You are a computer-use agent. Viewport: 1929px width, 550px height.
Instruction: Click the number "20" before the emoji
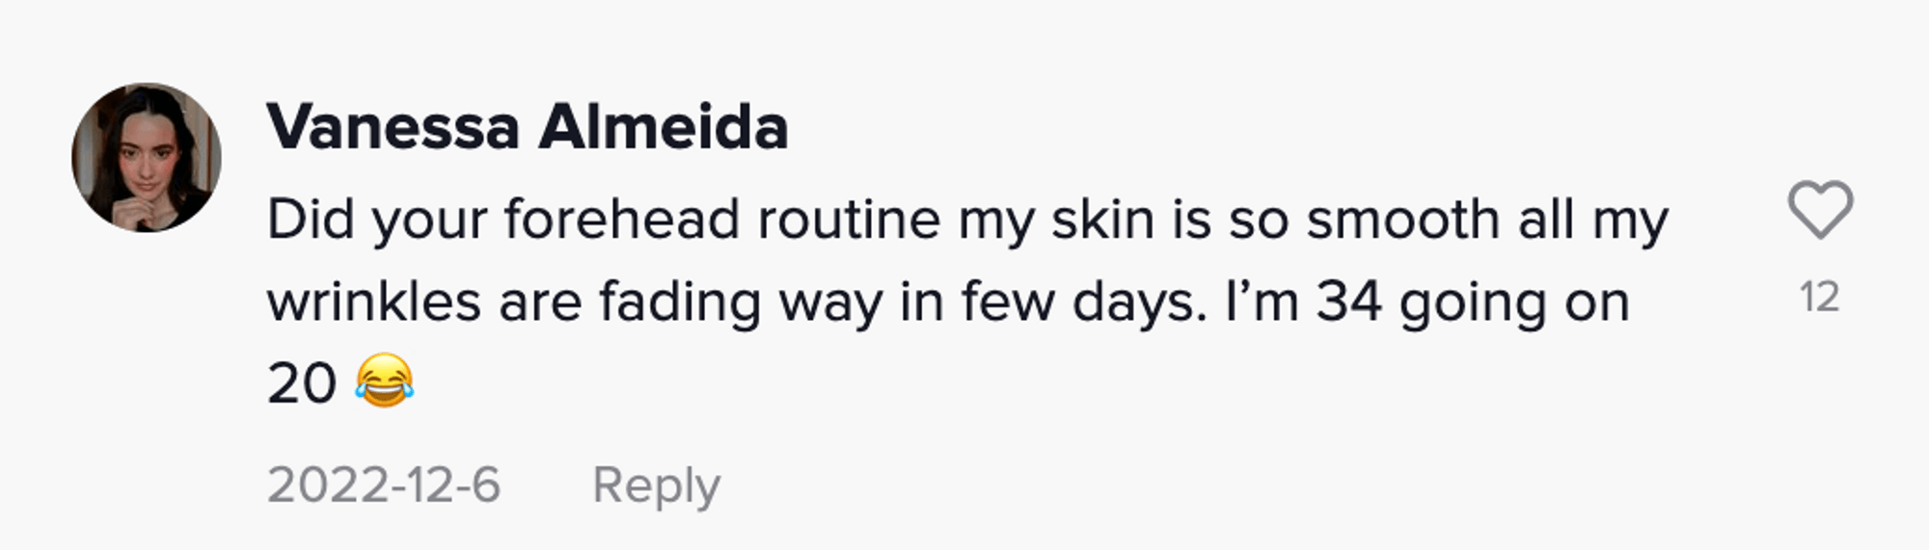[x=301, y=384]
